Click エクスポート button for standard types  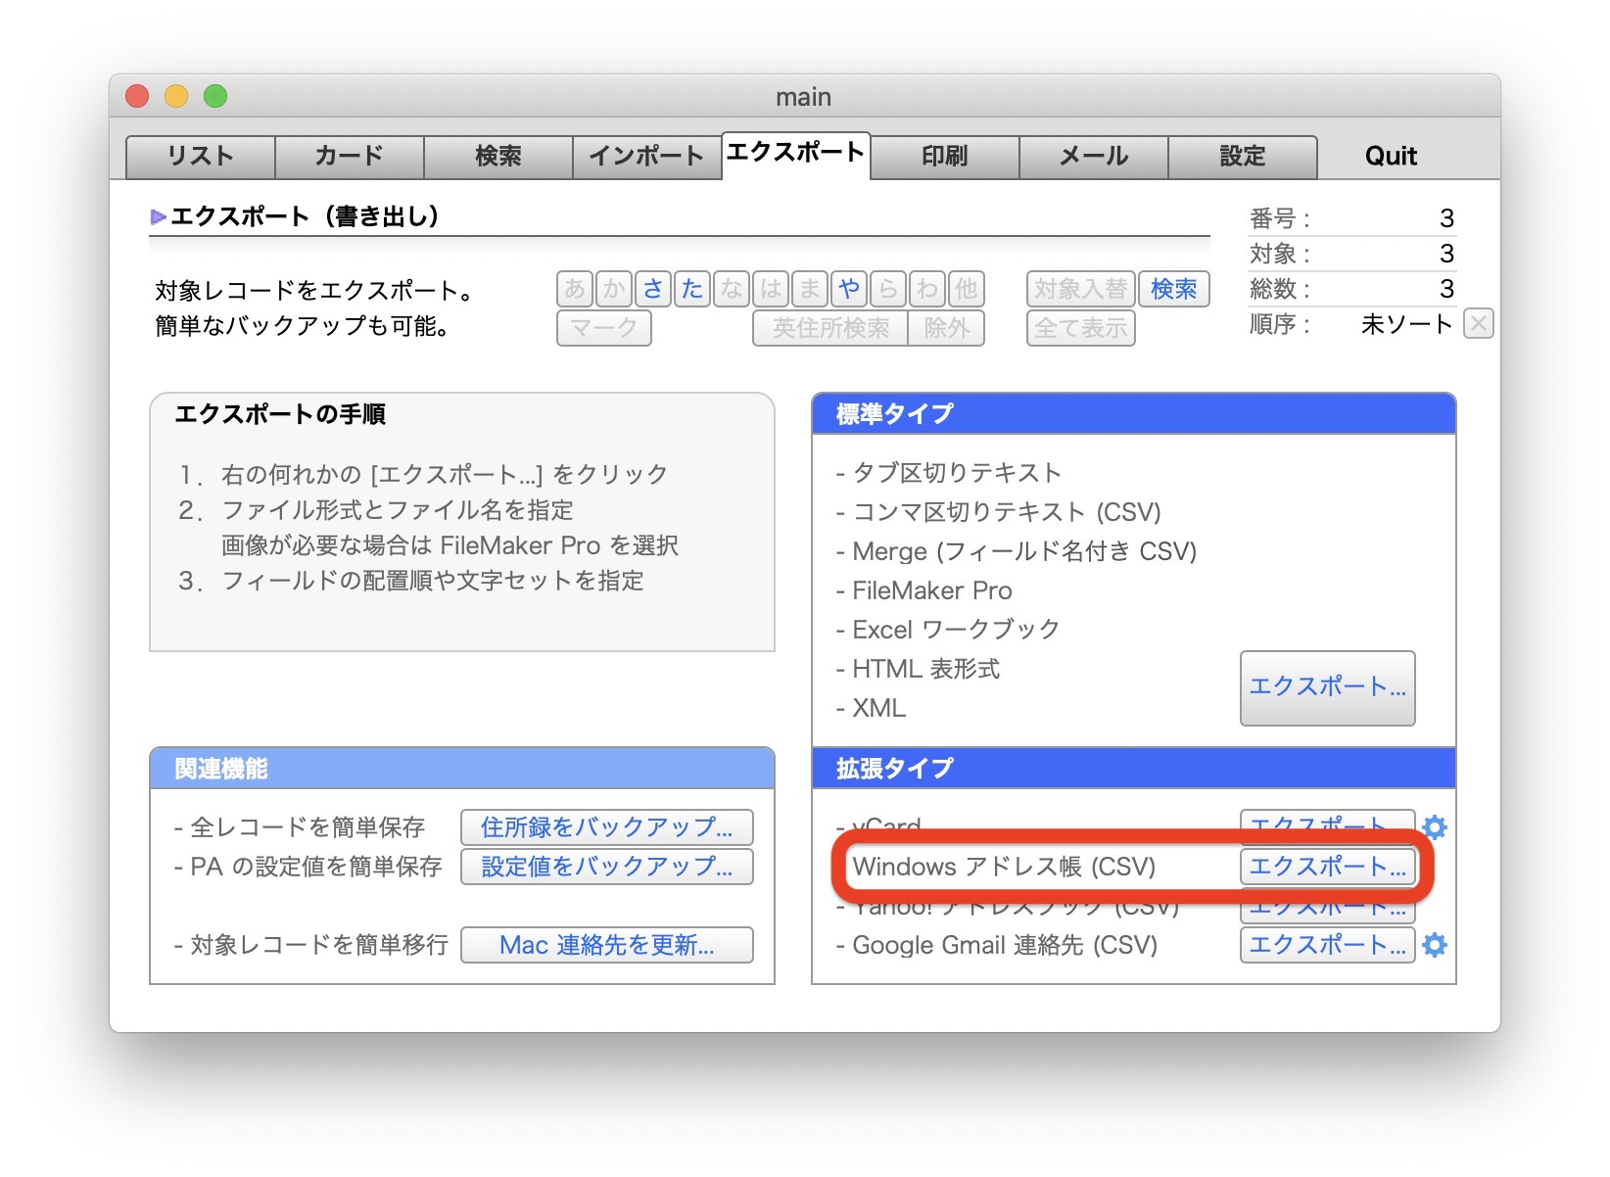(1327, 687)
